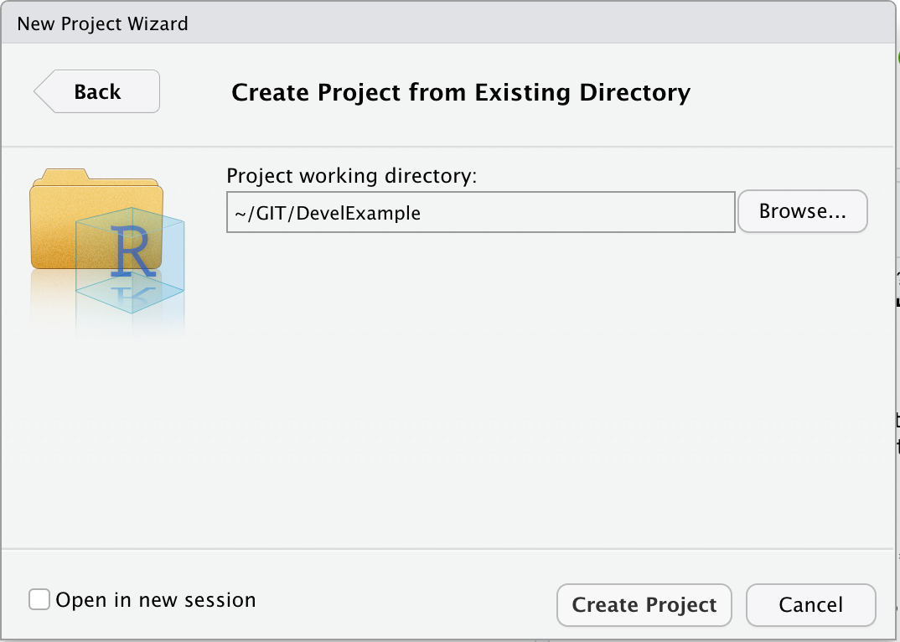This screenshot has width=900, height=642.
Task: Click the "Open in new session" label text
Action: coord(155,600)
